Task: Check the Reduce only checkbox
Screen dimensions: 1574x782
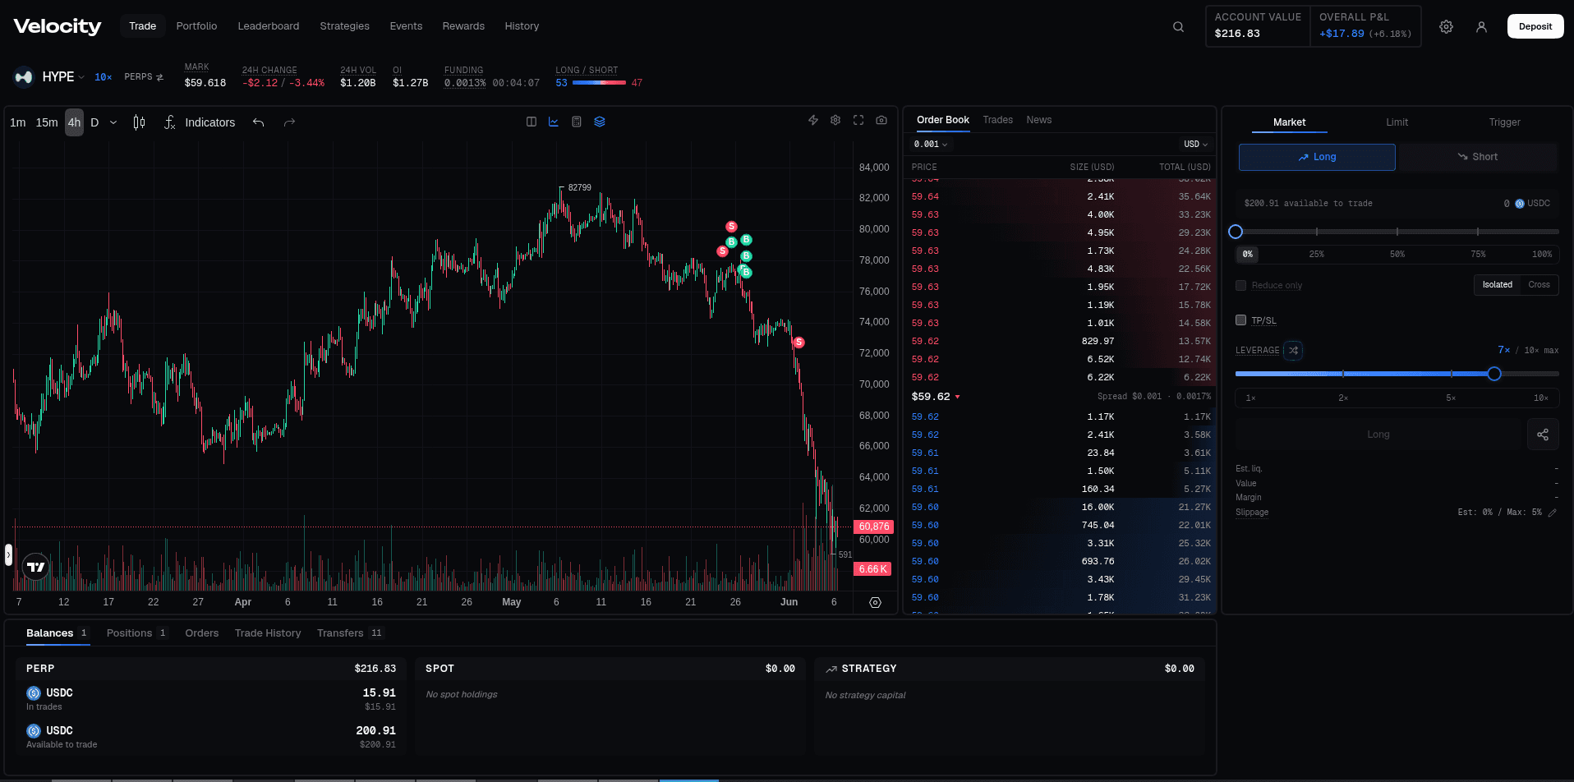Action: pos(1241,285)
